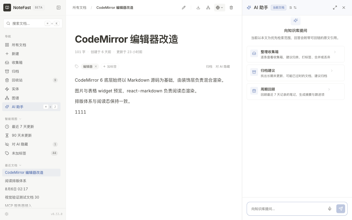Collapse the 最近文档 section
352x220 pixels.
tap(13, 165)
